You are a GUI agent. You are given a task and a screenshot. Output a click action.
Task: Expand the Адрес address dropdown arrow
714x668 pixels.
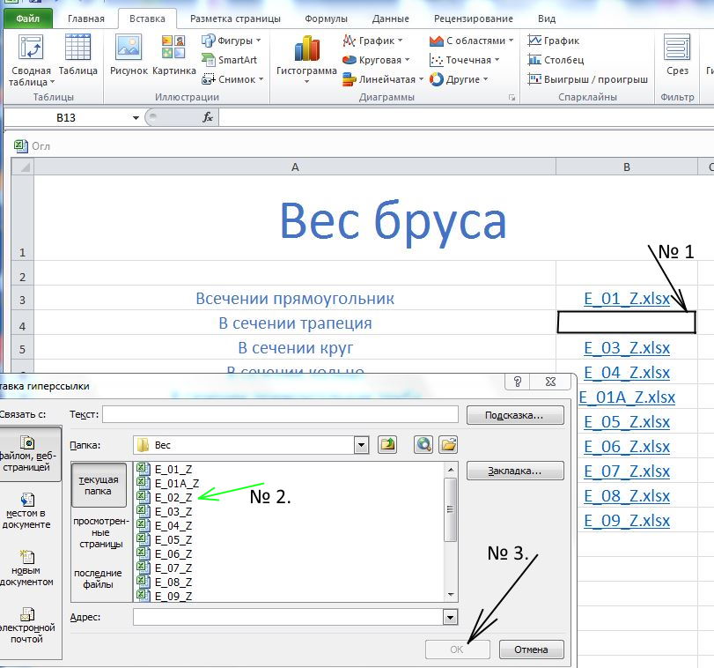coord(451,617)
